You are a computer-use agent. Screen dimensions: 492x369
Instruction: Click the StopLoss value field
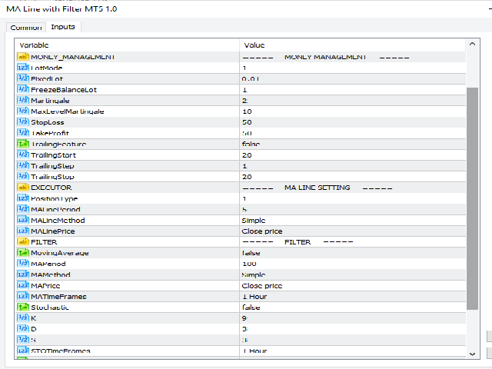pyautogui.click(x=354, y=122)
